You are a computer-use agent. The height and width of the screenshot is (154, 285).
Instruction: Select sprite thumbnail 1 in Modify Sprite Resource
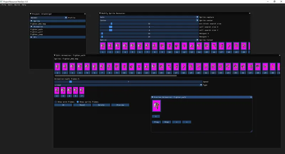click(103, 46)
